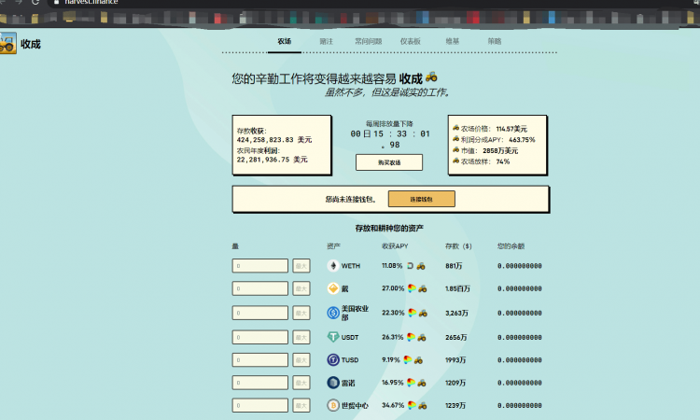Image resolution: width=700 pixels, height=420 pixels.
Task: Click the dark blue coin icon beside 雷诺
Action: click(333, 383)
